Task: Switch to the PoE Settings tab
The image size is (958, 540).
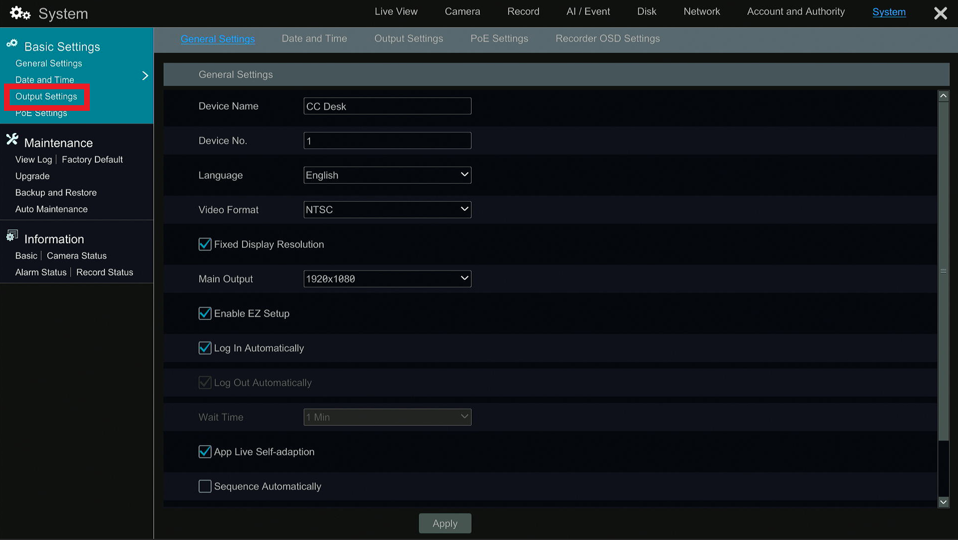Action: (499, 39)
